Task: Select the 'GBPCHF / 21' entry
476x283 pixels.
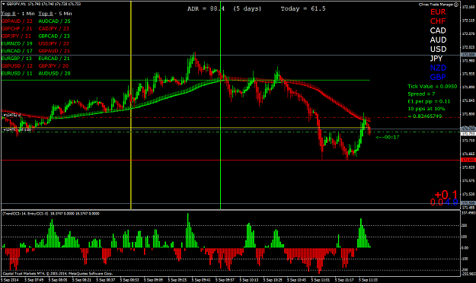Action: pyautogui.click(x=17, y=28)
